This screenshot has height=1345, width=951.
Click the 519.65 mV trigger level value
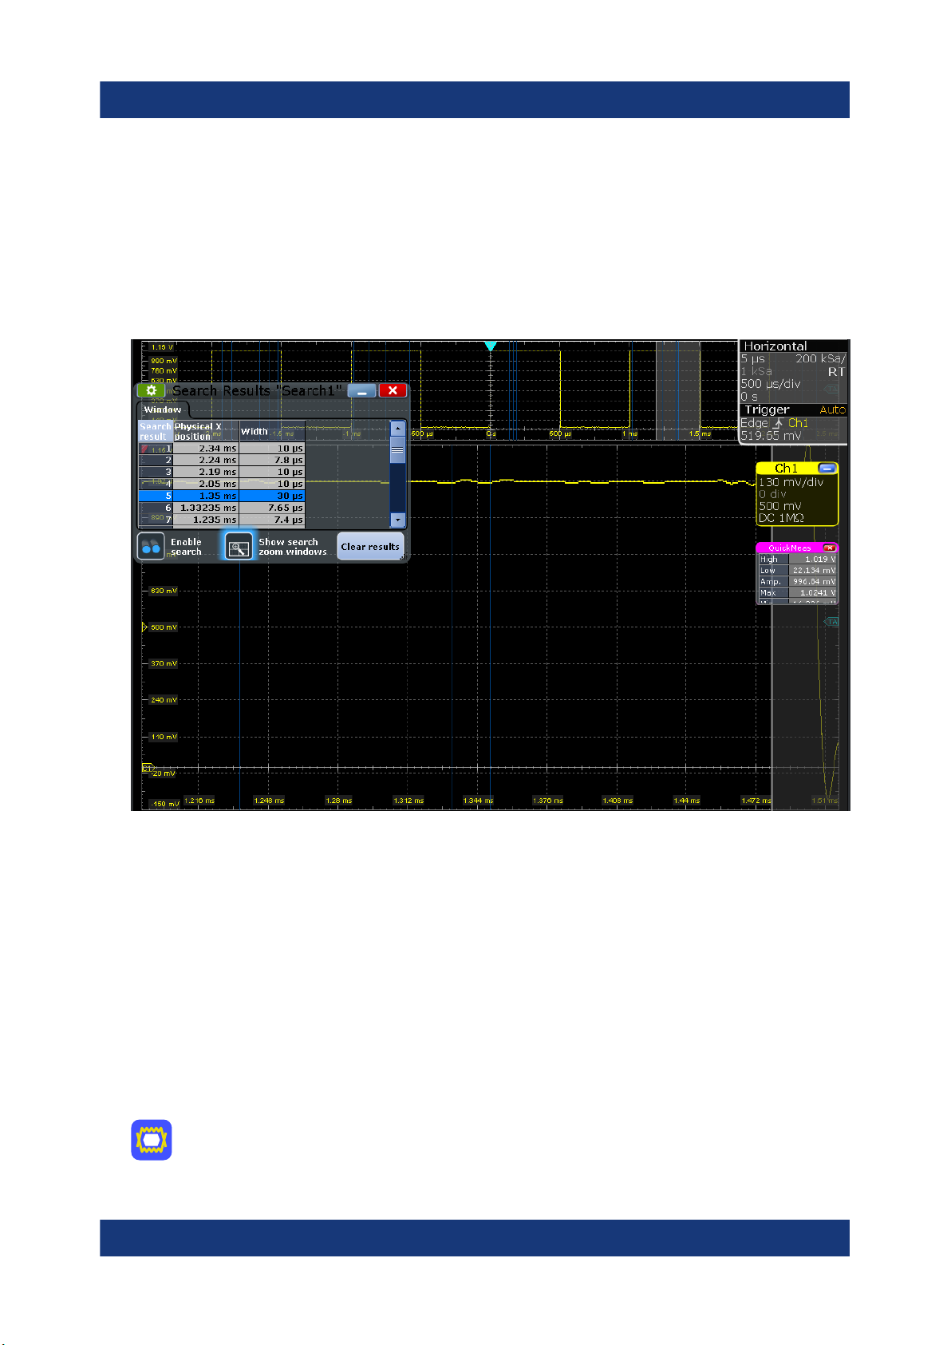771,436
